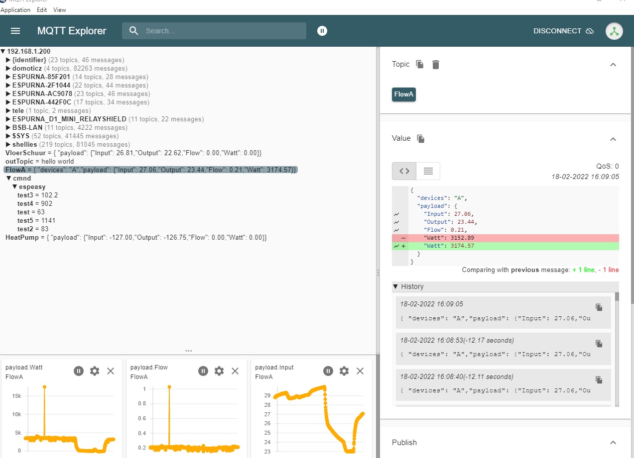Remove the payload.Input chart

[360, 371]
